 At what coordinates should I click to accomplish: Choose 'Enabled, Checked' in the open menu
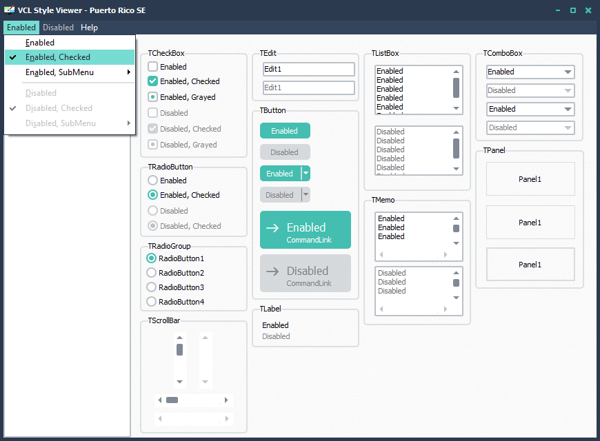click(69, 57)
